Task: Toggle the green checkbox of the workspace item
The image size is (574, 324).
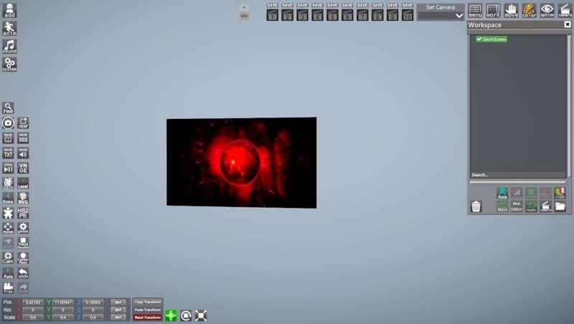Action: click(479, 39)
